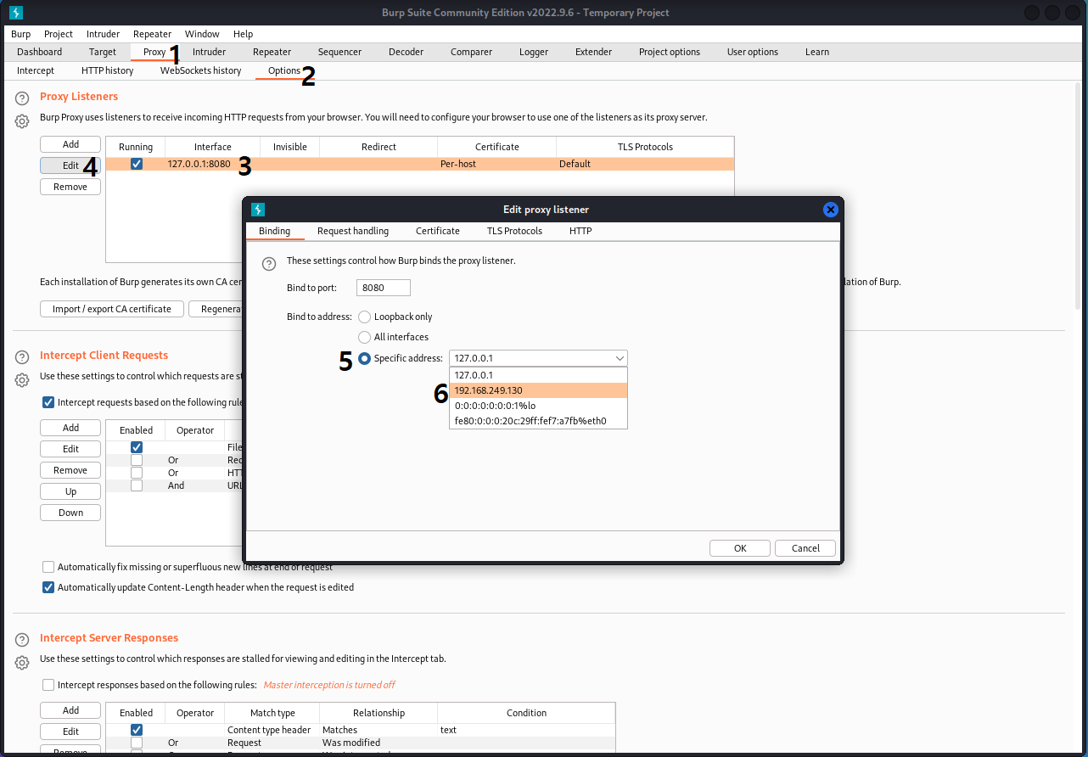The image size is (1088, 757).
Task: Toggle Intercept requests based on following rules
Action: coord(48,402)
